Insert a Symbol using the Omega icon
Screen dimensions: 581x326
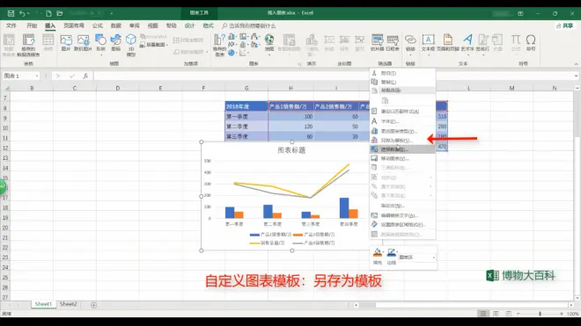(x=531, y=42)
